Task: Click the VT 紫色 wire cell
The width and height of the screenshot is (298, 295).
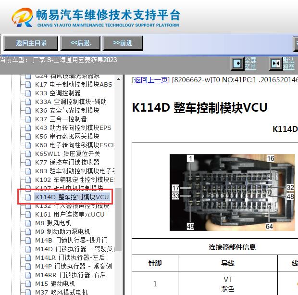Action: (x=228, y=284)
